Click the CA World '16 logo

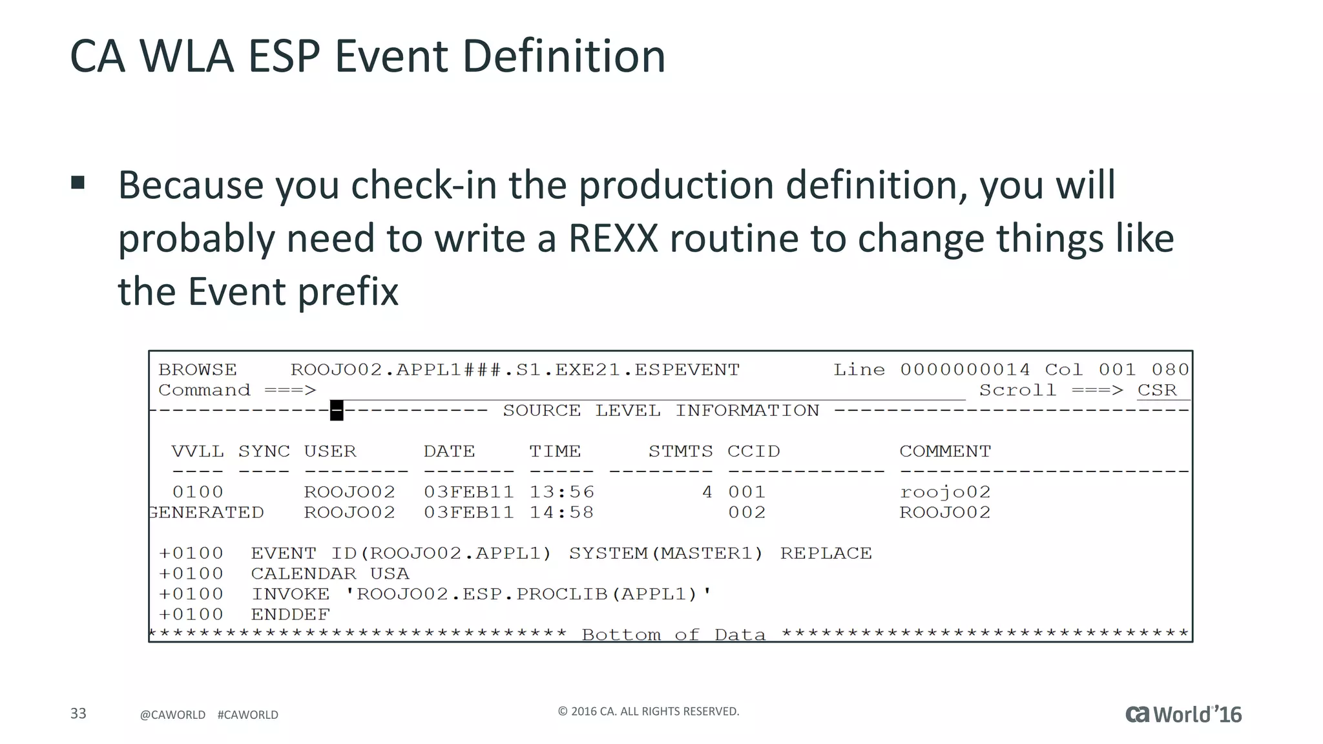coord(1183,714)
